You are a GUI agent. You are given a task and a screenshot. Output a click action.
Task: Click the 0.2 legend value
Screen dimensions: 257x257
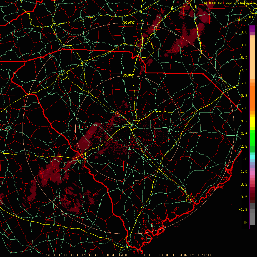pos(244,184)
